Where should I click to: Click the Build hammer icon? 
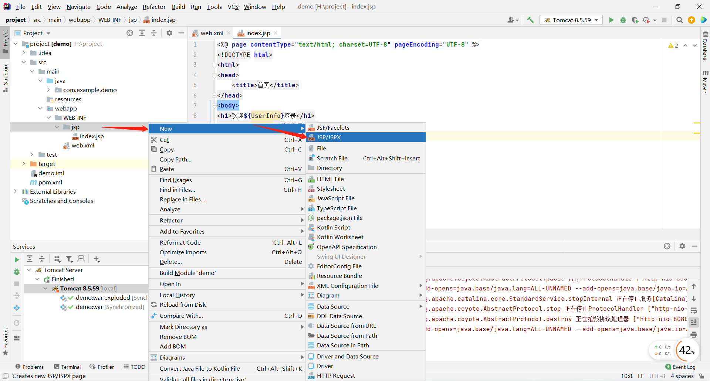point(530,20)
